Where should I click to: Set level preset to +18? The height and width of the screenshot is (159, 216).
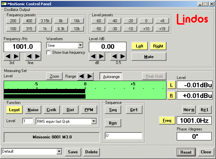162,29
